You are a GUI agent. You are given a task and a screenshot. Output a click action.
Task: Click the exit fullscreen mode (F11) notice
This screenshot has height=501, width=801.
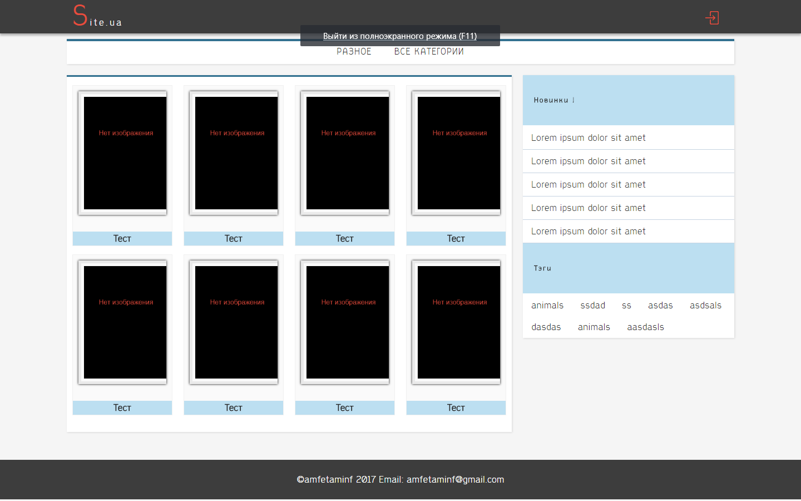coord(400,36)
